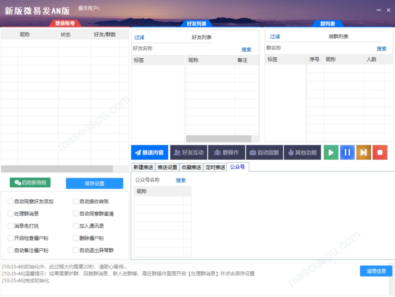Start a new WeChat with 启动新微信

(30, 183)
